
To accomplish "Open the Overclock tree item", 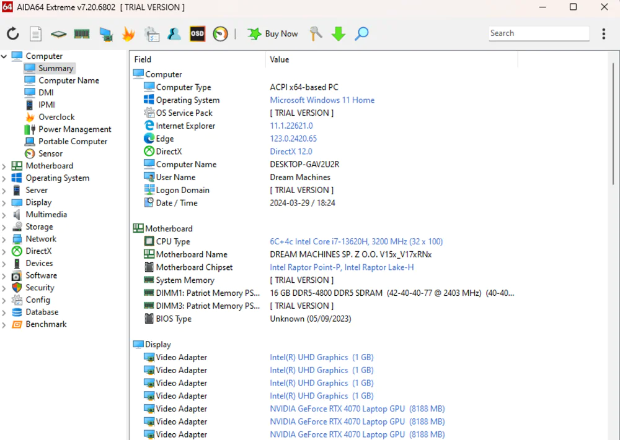I will tap(50, 117).
